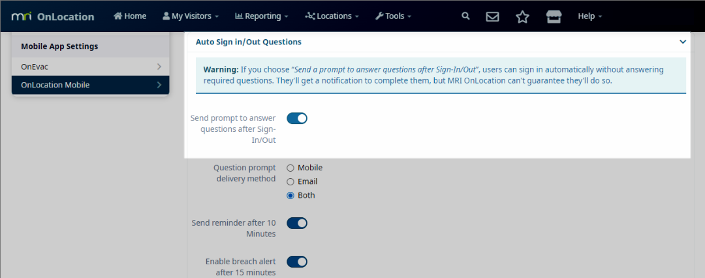705x278 pixels.
Task: Toggle Send prompt to answer questions switch
Action: pos(297,118)
